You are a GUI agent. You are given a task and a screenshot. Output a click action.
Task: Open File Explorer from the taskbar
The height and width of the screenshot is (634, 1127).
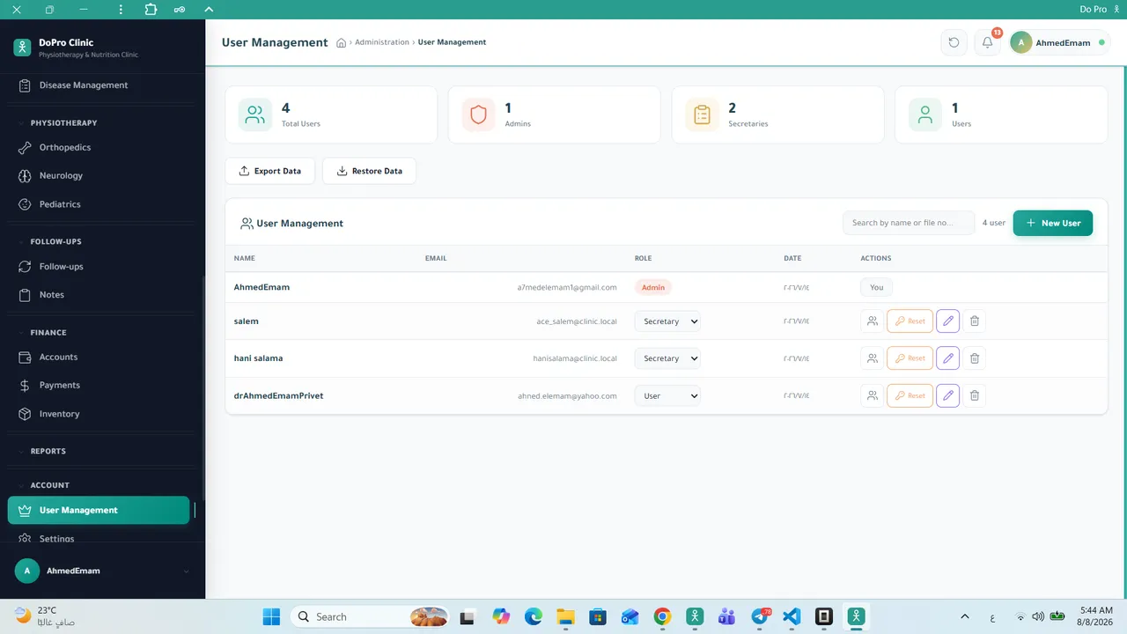coord(565,616)
